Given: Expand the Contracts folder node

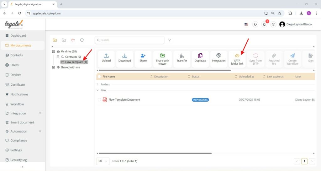Looking at the screenshot, I should click(58, 57).
